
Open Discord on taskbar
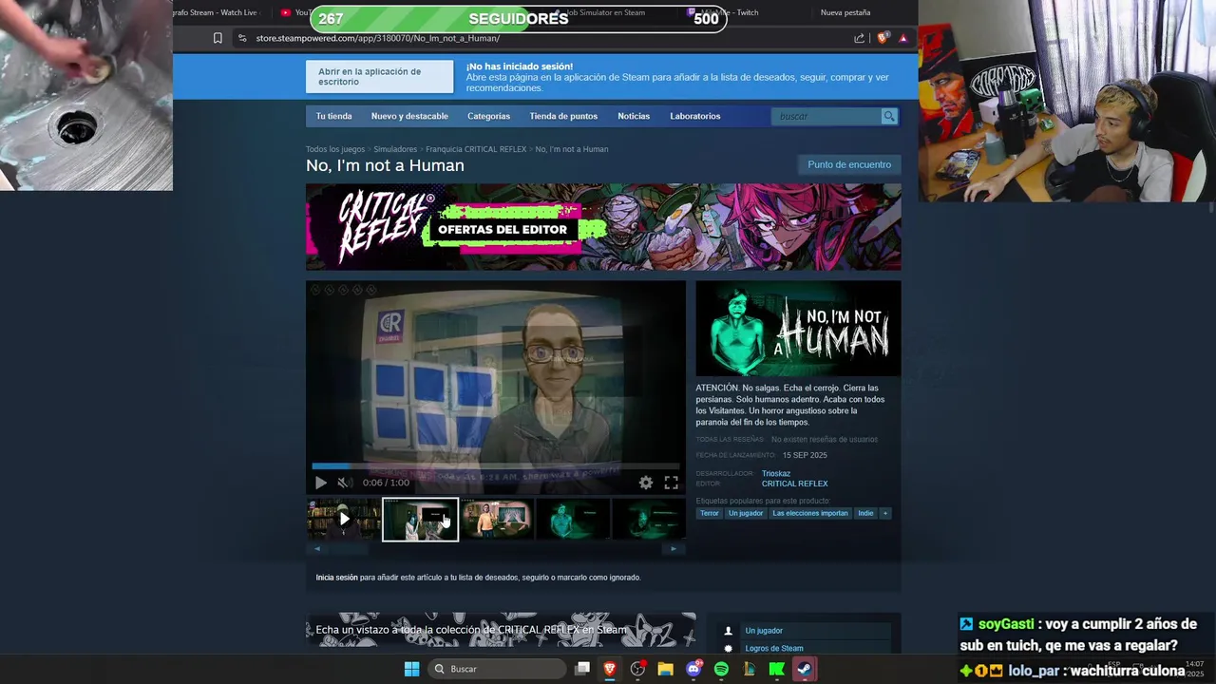(693, 669)
